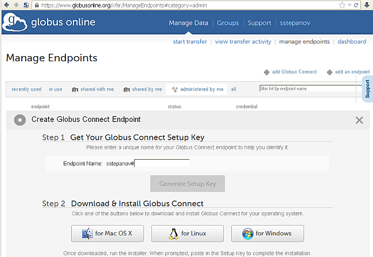Reload the page with refresh icon
Viewport: 373px width, 257px height.
tap(356, 5)
